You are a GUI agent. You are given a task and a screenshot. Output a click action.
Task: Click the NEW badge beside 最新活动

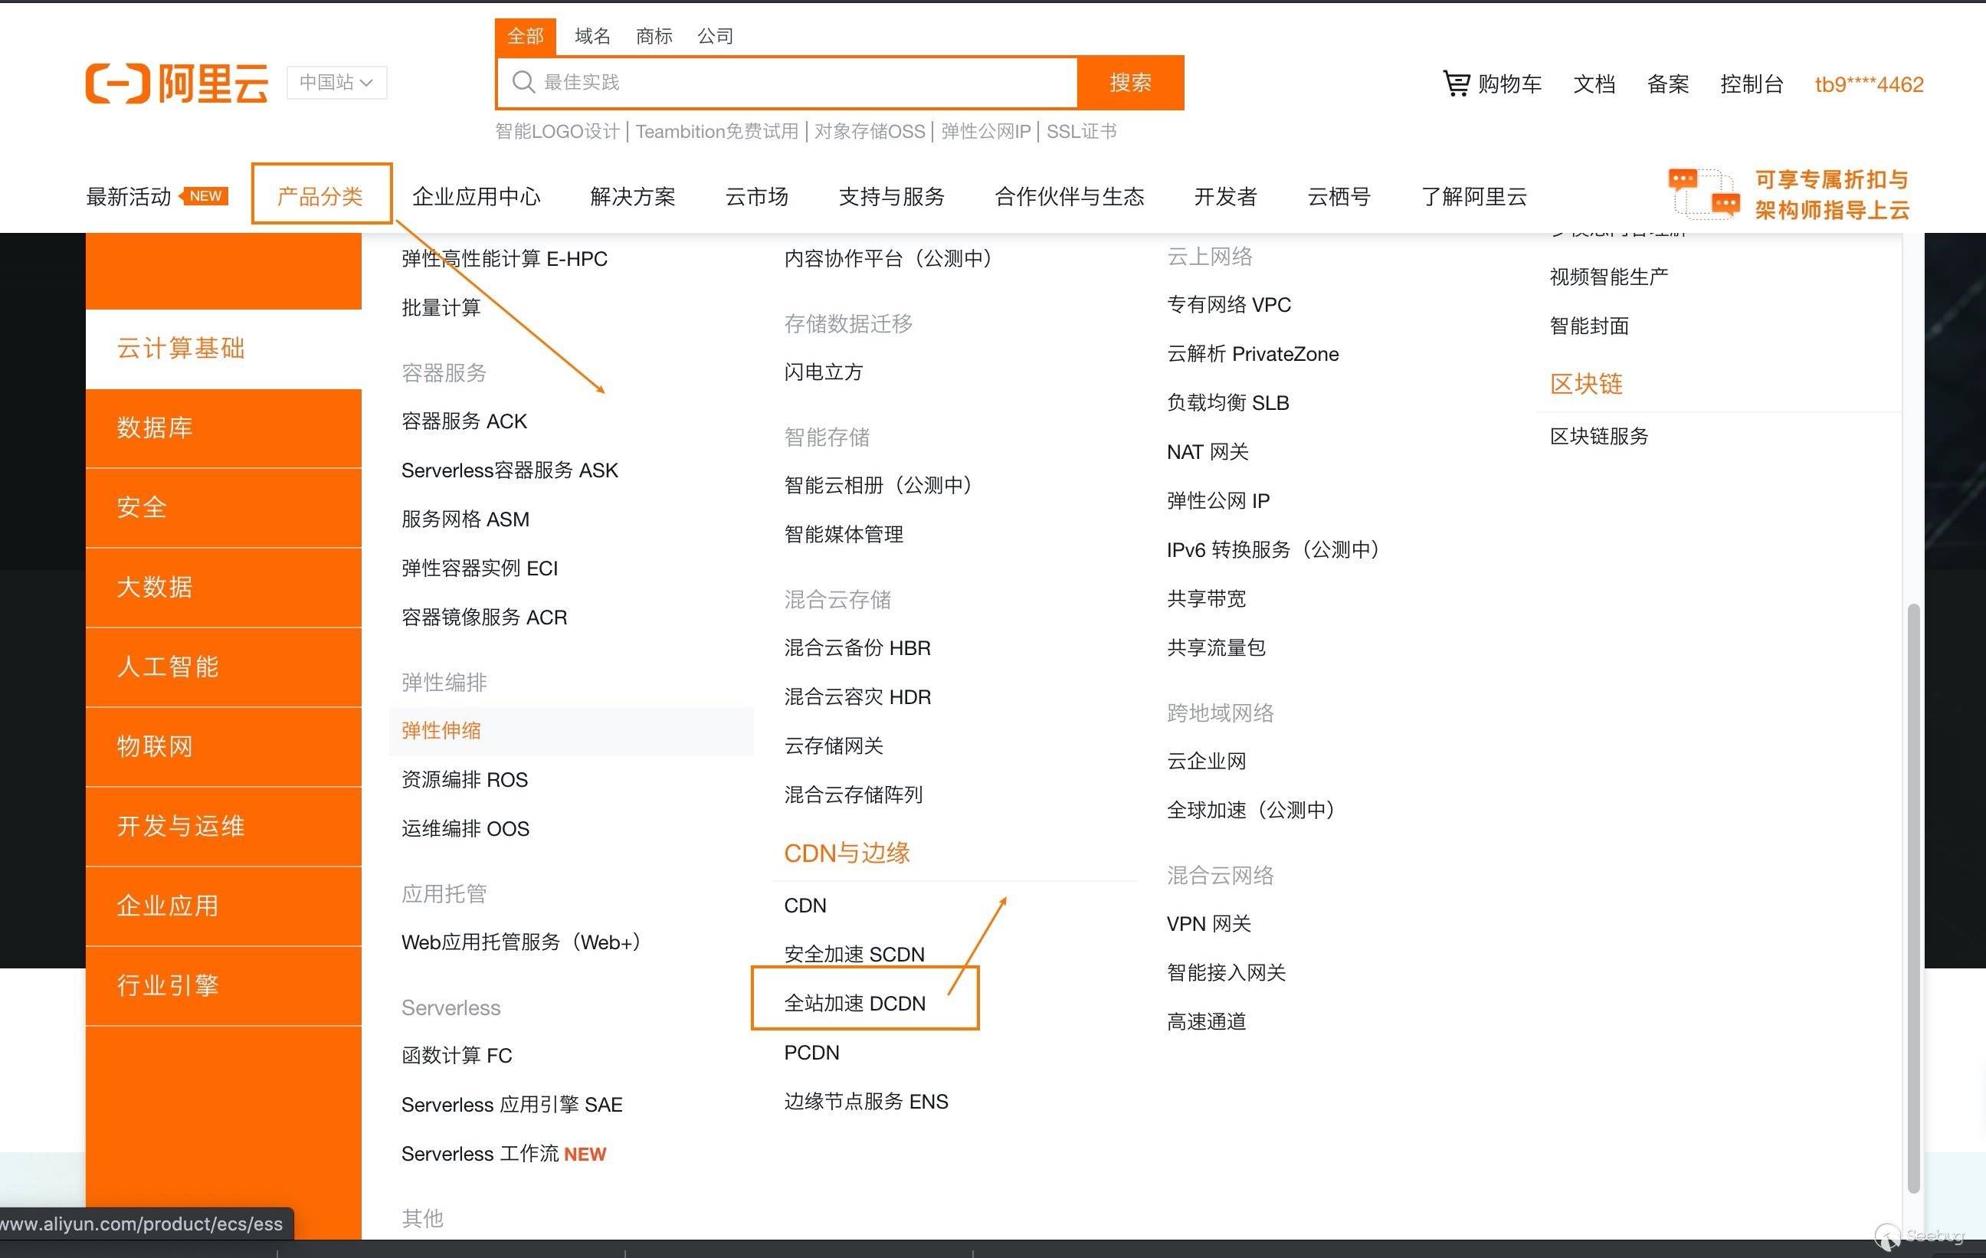[205, 196]
